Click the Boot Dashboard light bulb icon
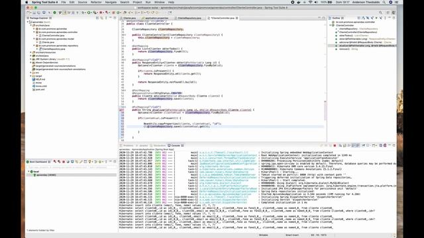 coord(90,161)
